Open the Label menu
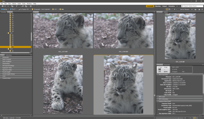 click(x=19, y=4)
